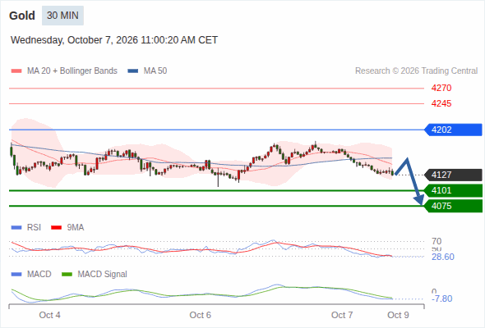Select the current price 4127 label

click(453, 175)
